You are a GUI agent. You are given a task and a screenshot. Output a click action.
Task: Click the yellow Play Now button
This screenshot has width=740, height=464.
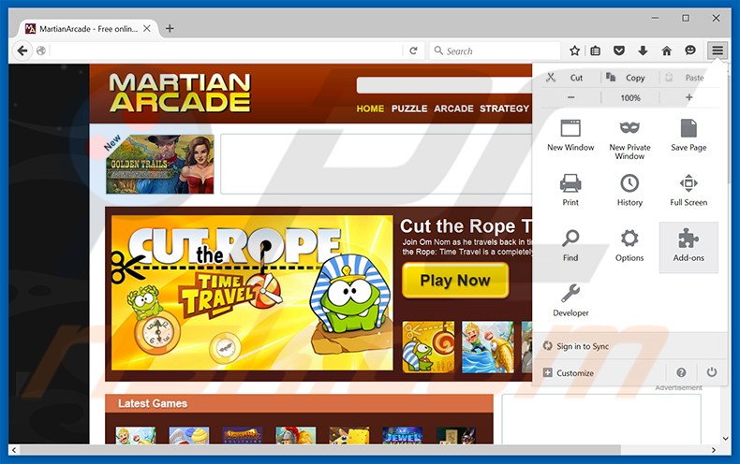tap(455, 281)
